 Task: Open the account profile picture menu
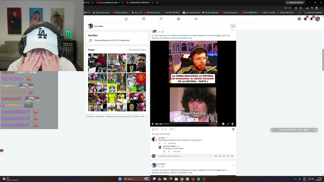(317, 19)
